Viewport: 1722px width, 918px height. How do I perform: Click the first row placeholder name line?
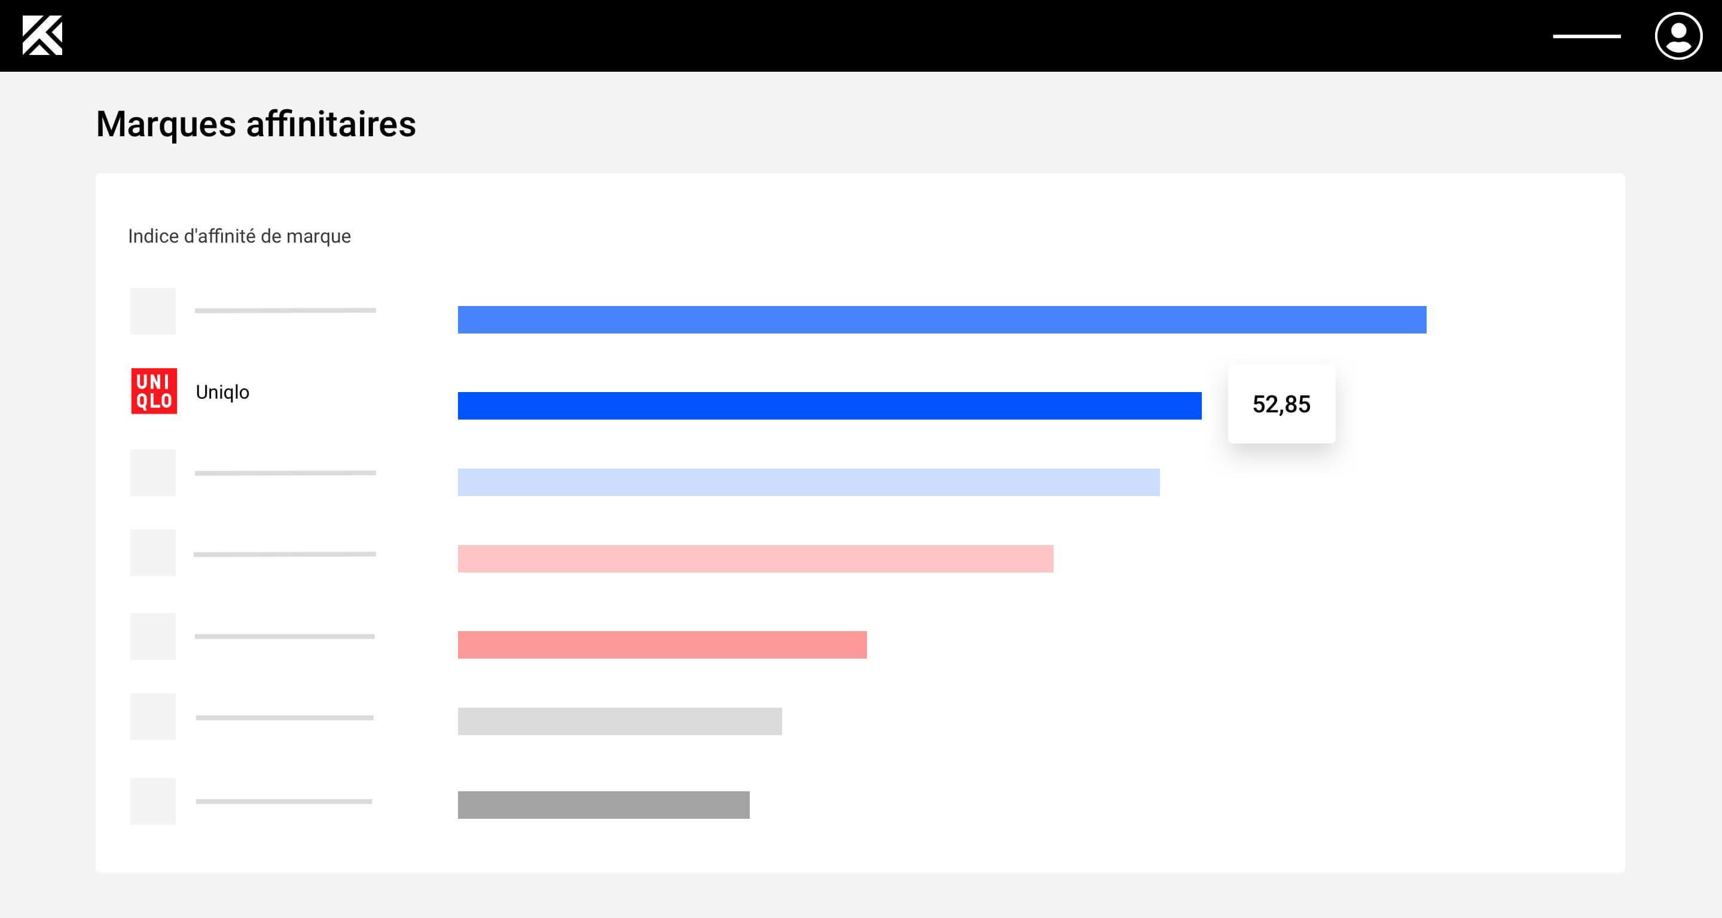coord(285,311)
